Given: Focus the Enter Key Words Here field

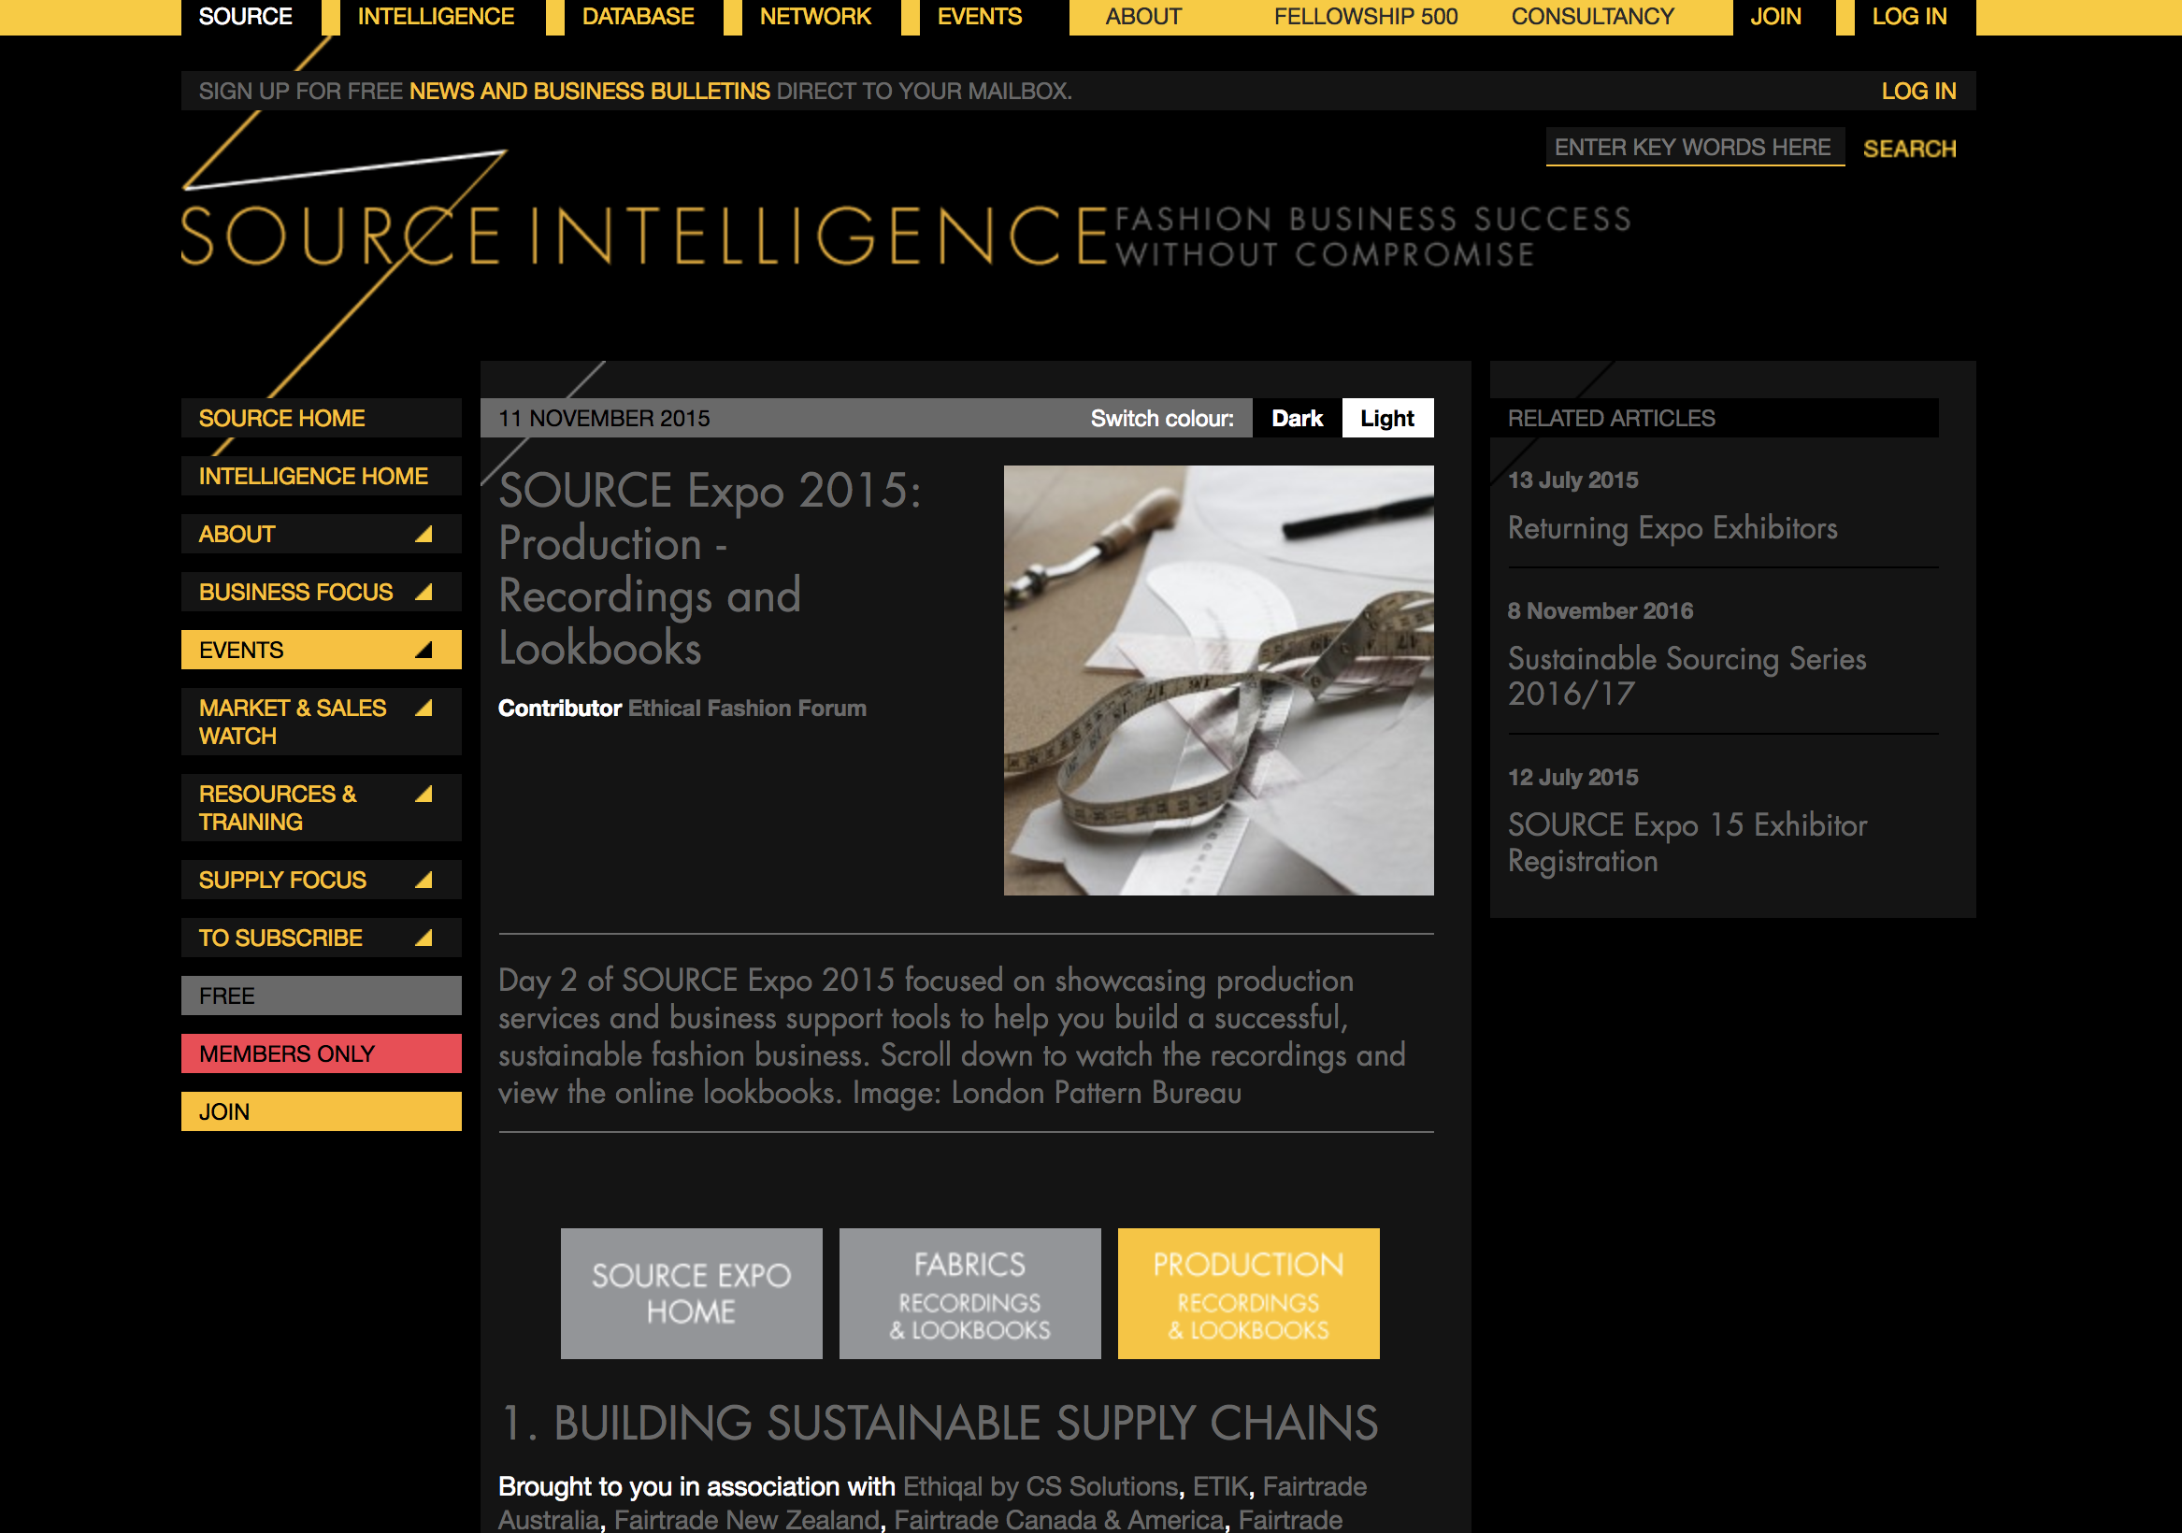Looking at the screenshot, I should [x=1695, y=148].
